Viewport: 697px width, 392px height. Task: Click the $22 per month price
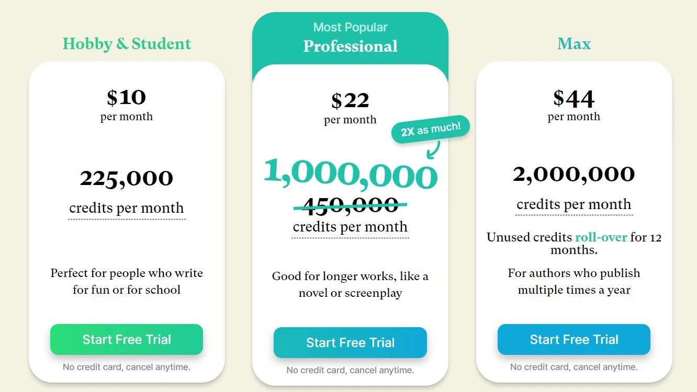click(350, 108)
